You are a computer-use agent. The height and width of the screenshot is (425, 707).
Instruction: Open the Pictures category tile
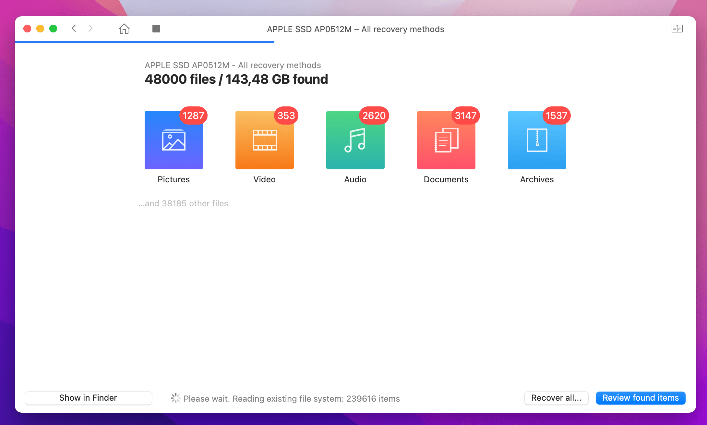(174, 140)
